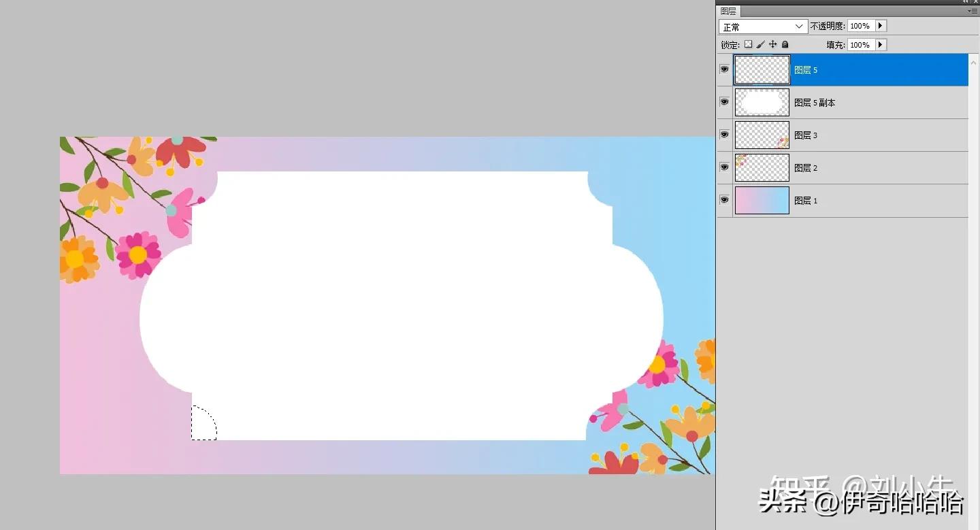Select the 图层 2 thumbnail
980x530 pixels.
762,168
